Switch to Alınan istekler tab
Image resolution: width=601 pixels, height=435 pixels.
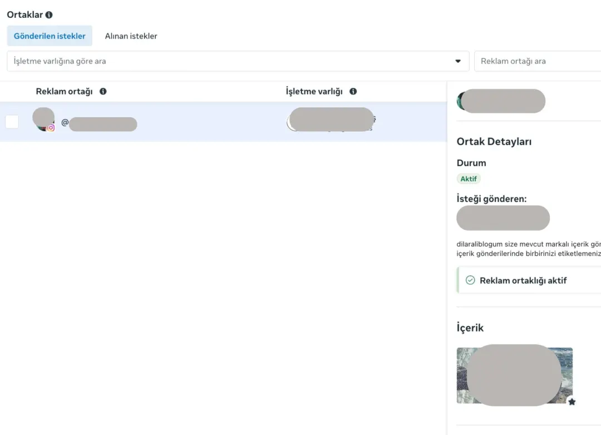pos(131,36)
